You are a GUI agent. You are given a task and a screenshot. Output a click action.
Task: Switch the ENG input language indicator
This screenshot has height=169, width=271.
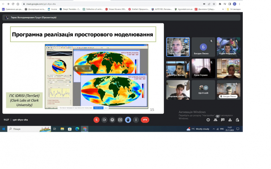(222, 129)
